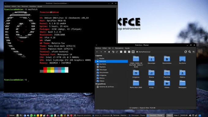The image size is (208, 117).
Task: Select scrcpy folder in file view
Action: (151, 83)
